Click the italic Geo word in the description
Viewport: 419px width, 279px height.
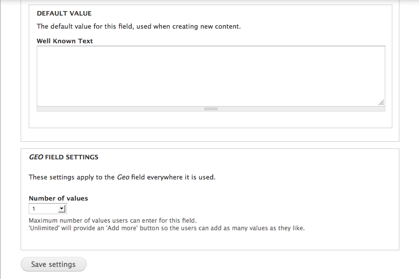click(123, 177)
